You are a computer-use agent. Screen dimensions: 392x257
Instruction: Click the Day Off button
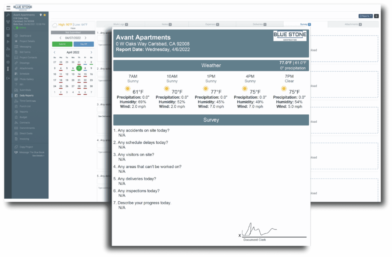(84, 44)
